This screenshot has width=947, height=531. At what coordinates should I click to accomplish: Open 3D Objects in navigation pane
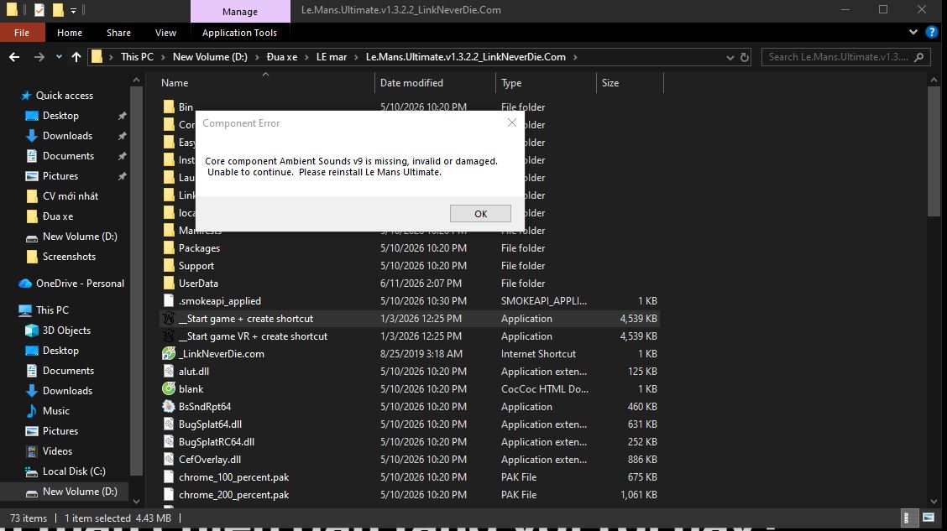coord(65,330)
